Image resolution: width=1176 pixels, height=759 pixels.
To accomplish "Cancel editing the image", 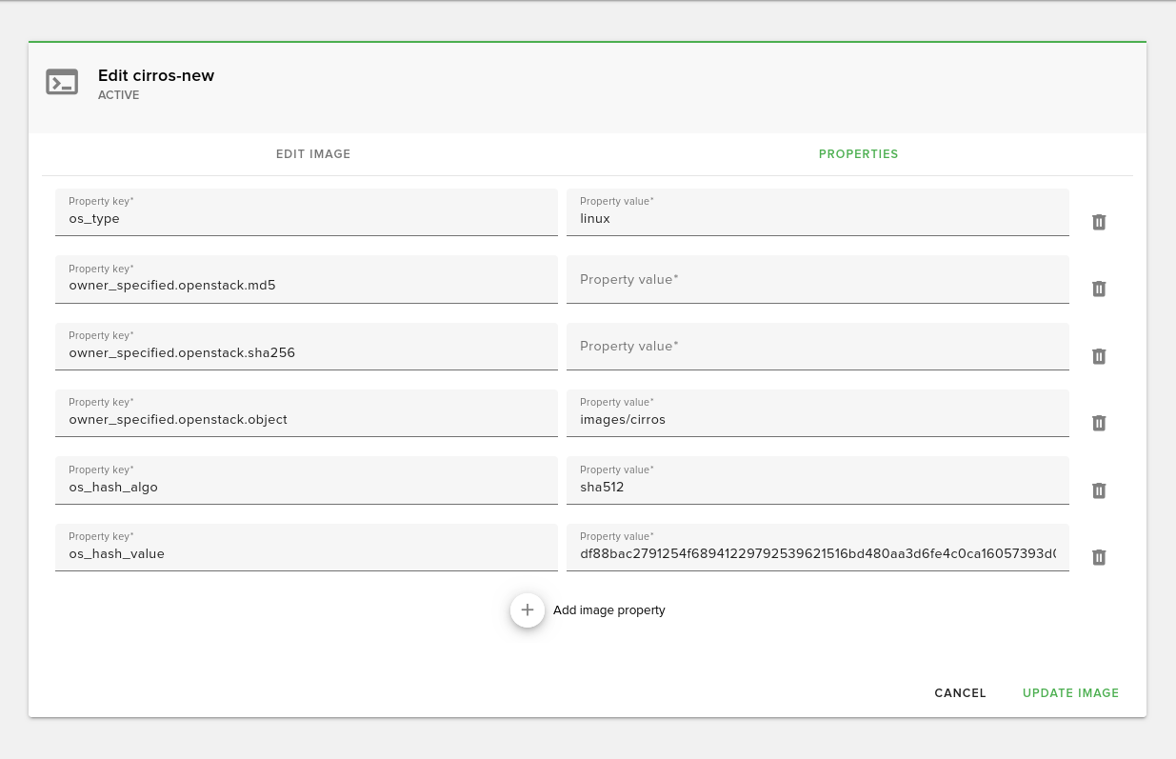I will [960, 693].
